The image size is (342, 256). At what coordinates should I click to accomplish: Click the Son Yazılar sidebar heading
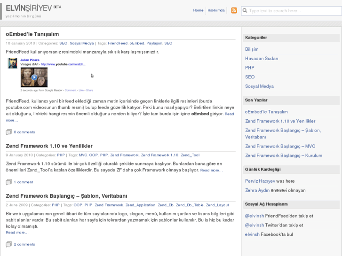(256, 100)
